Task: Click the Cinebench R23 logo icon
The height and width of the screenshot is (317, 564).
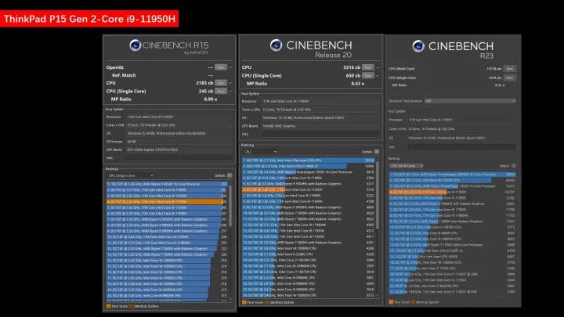Action: click(418, 46)
